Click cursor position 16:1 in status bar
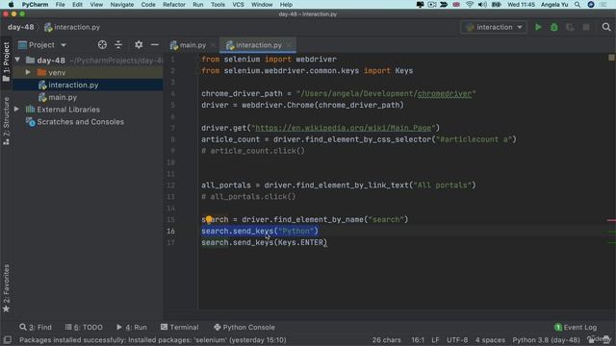This screenshot has width=616, height=346. tap(418, 340)
